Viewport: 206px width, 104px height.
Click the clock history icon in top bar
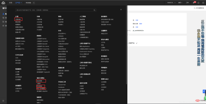(x=198, y=3)
